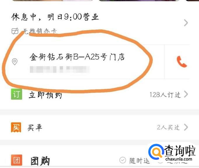Tap the 随时退 checkmark icon
Image resolution: width=199 pixels, height=168 pixels.
(x=123, y=160)
